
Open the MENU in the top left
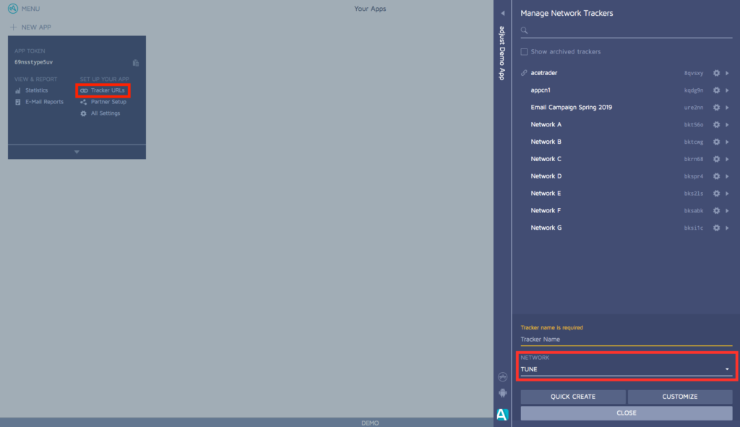tap(22, 9)
